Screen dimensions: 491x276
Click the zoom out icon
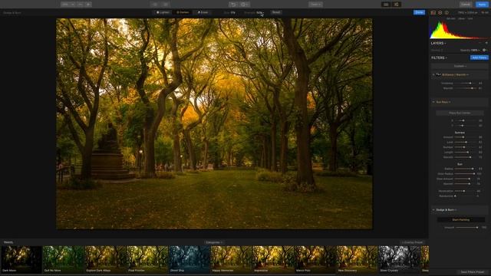click(81, 5)
